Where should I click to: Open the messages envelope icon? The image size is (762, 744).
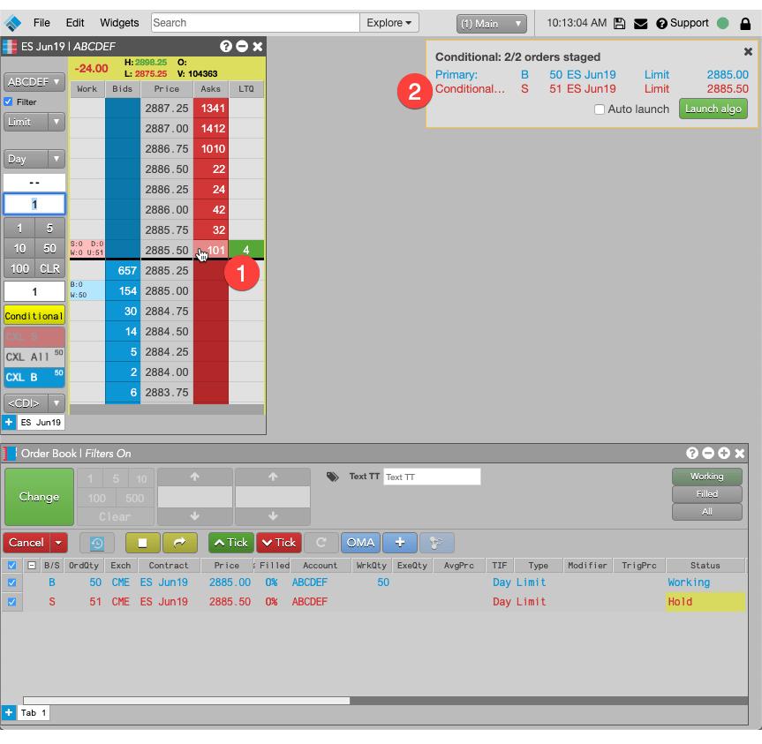click(640, 23)
